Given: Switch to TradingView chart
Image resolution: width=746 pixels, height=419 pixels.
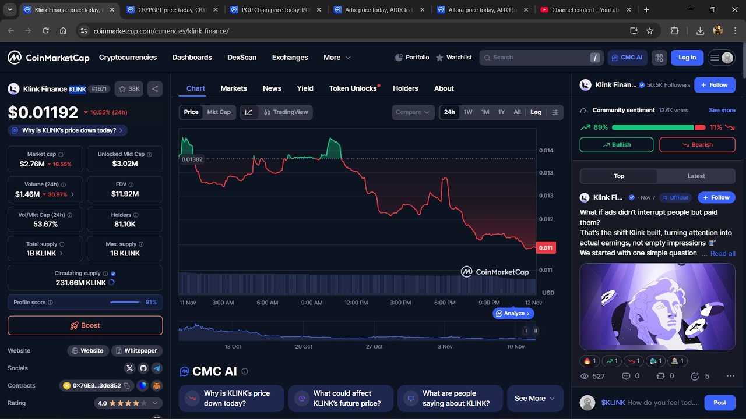Looking at the screenshot, I should click(286, 112).
